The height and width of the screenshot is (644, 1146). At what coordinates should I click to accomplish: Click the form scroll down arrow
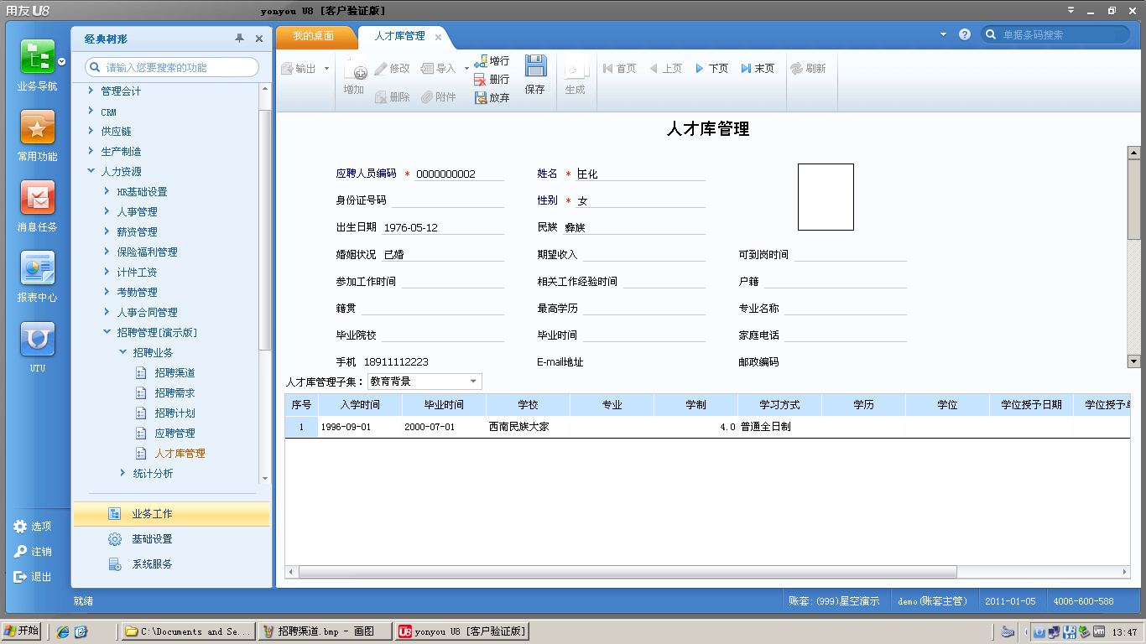(x=1134, y=361)
